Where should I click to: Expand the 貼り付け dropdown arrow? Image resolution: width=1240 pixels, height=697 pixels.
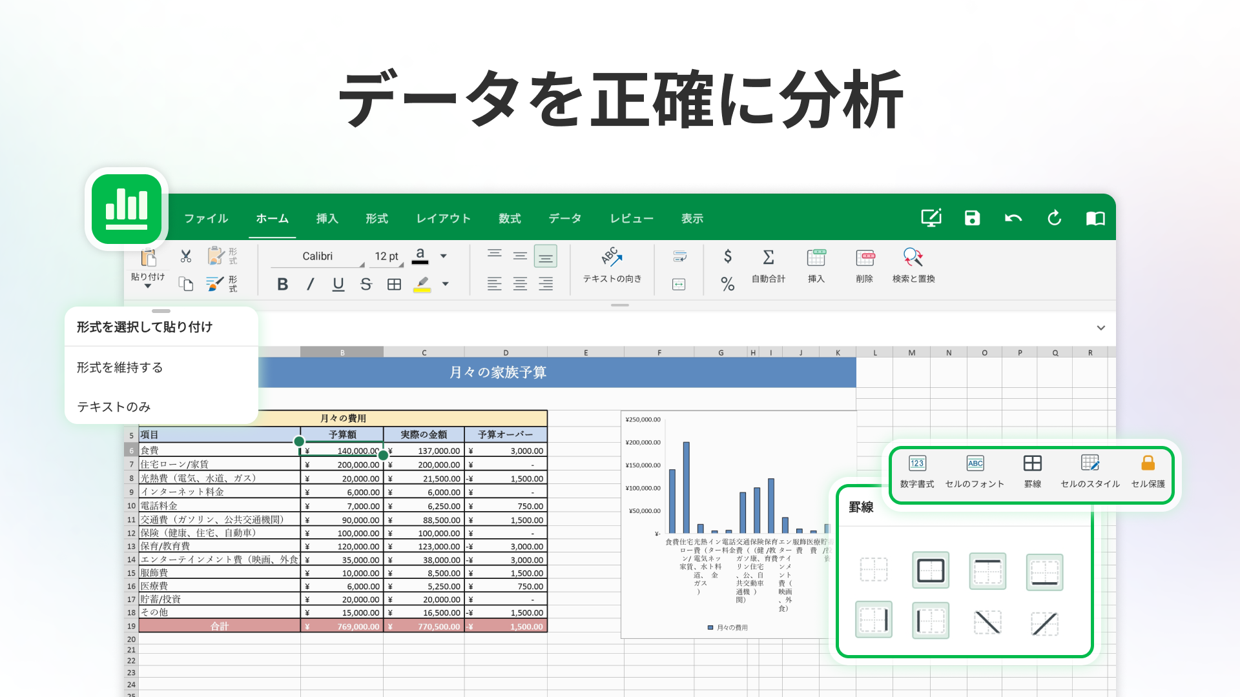click(148, 287)
